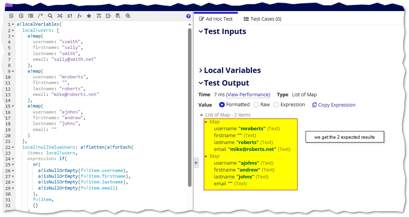Click the editor scrollbar up arrow
Image resolution: width=409 pixels, height=217 pixels.
tap(190, 24)
